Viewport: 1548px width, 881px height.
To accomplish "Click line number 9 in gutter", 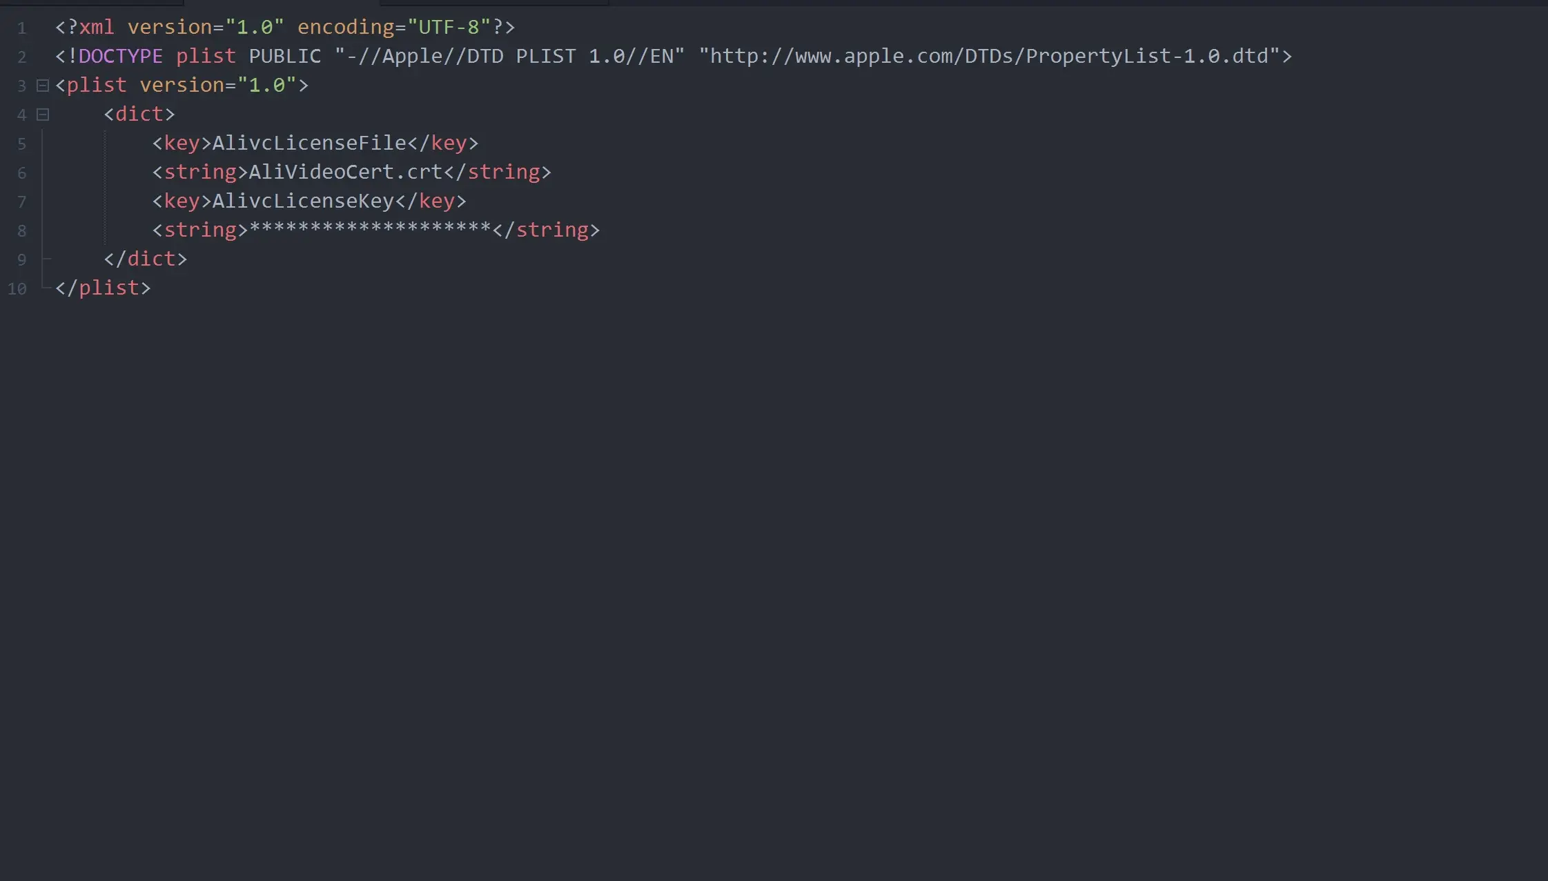I will (x=22, y=260).
